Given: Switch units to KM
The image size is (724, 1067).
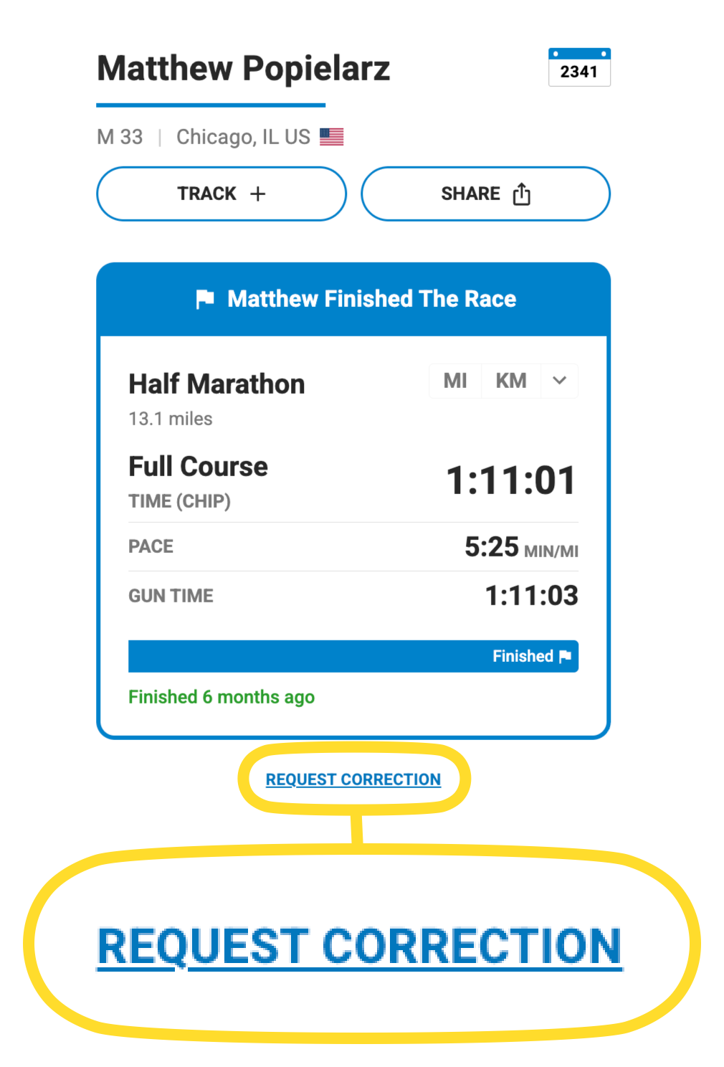Looking at the screenshot, I should (511, 381).
